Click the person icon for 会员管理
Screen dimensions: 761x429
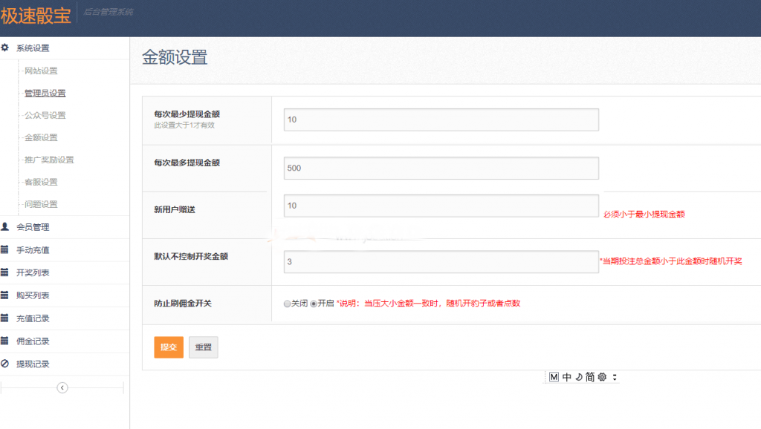5,227
